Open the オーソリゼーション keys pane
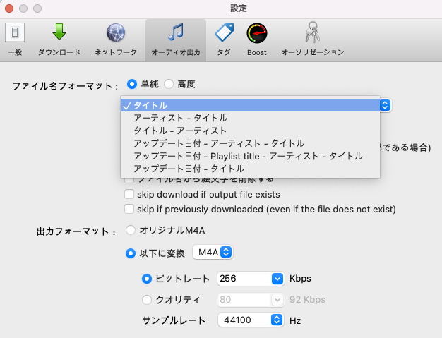442x338 pixels. (312, 39)
